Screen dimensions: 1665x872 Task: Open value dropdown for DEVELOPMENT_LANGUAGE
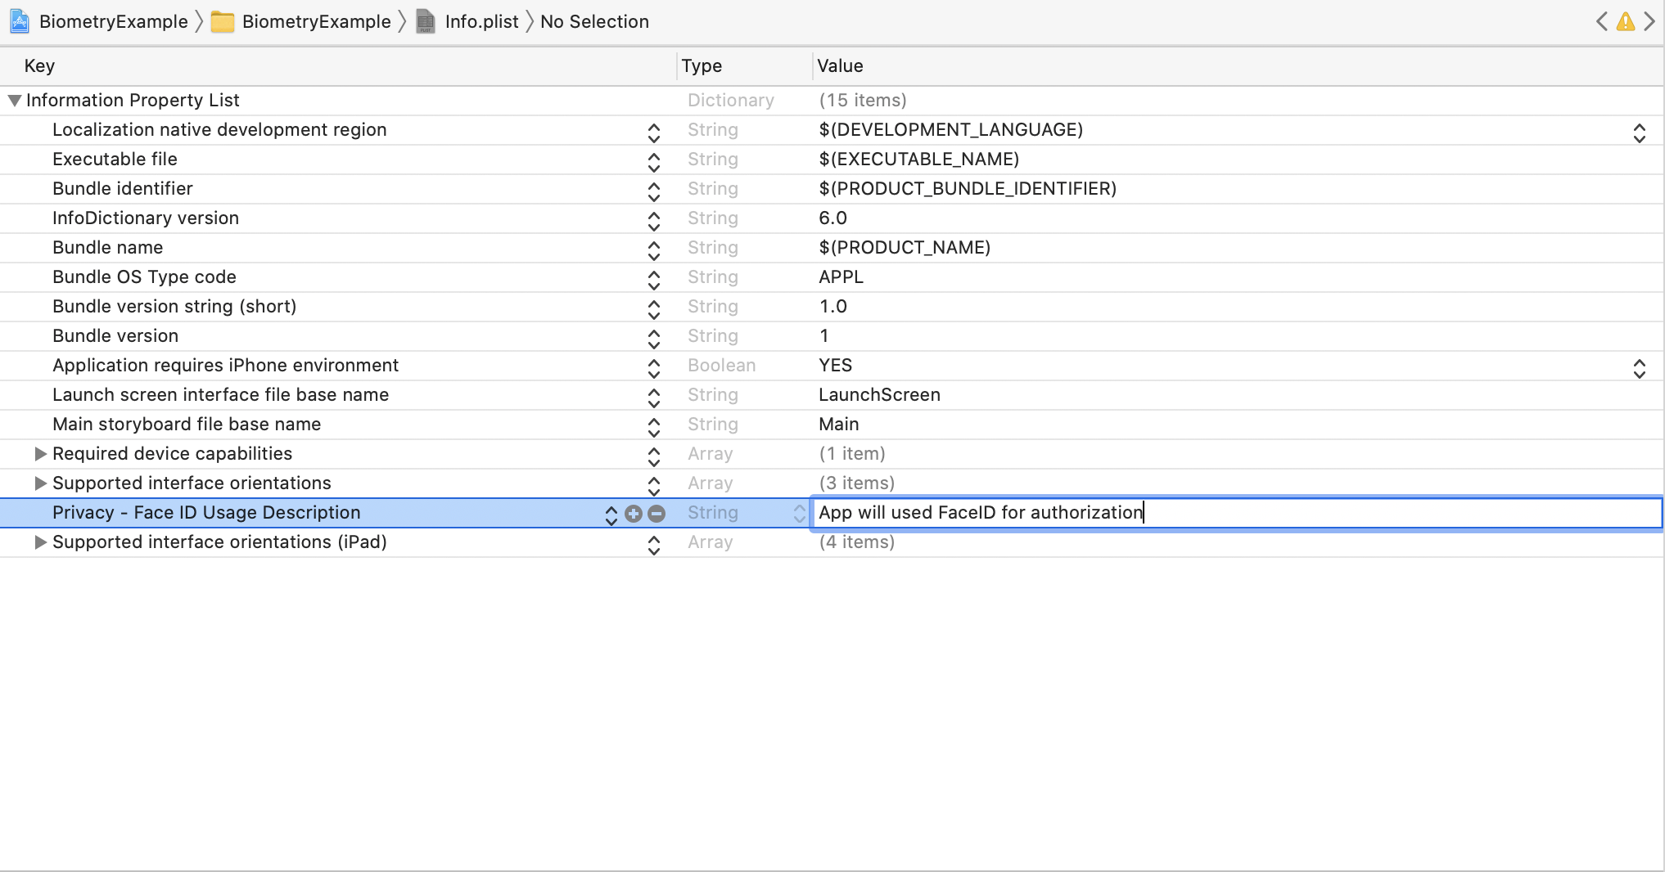tap(1639, 133)
